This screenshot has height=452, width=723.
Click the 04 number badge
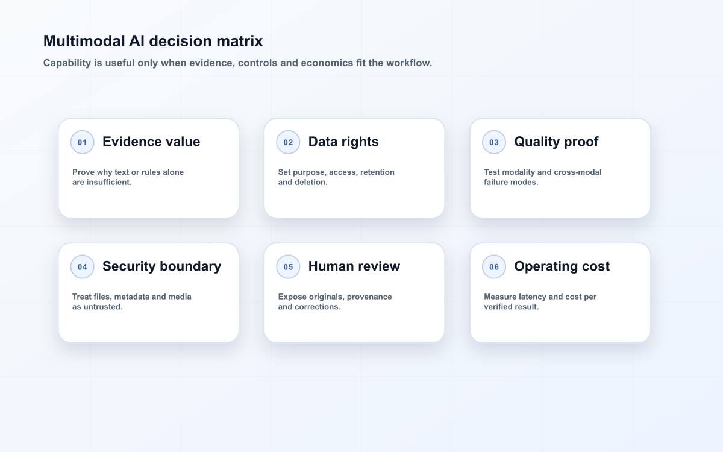pyautogui.click(x=83, y=266)
